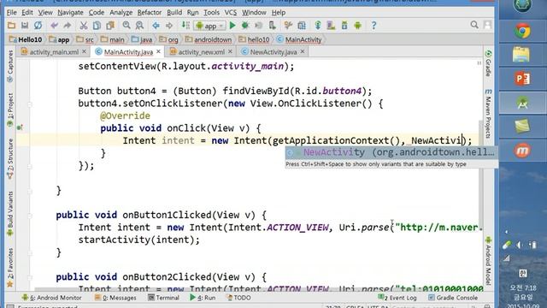The height and width of the screenshot is (308, 547).
Task: Open PowerPoint from the taskbar
Action: 522,79
